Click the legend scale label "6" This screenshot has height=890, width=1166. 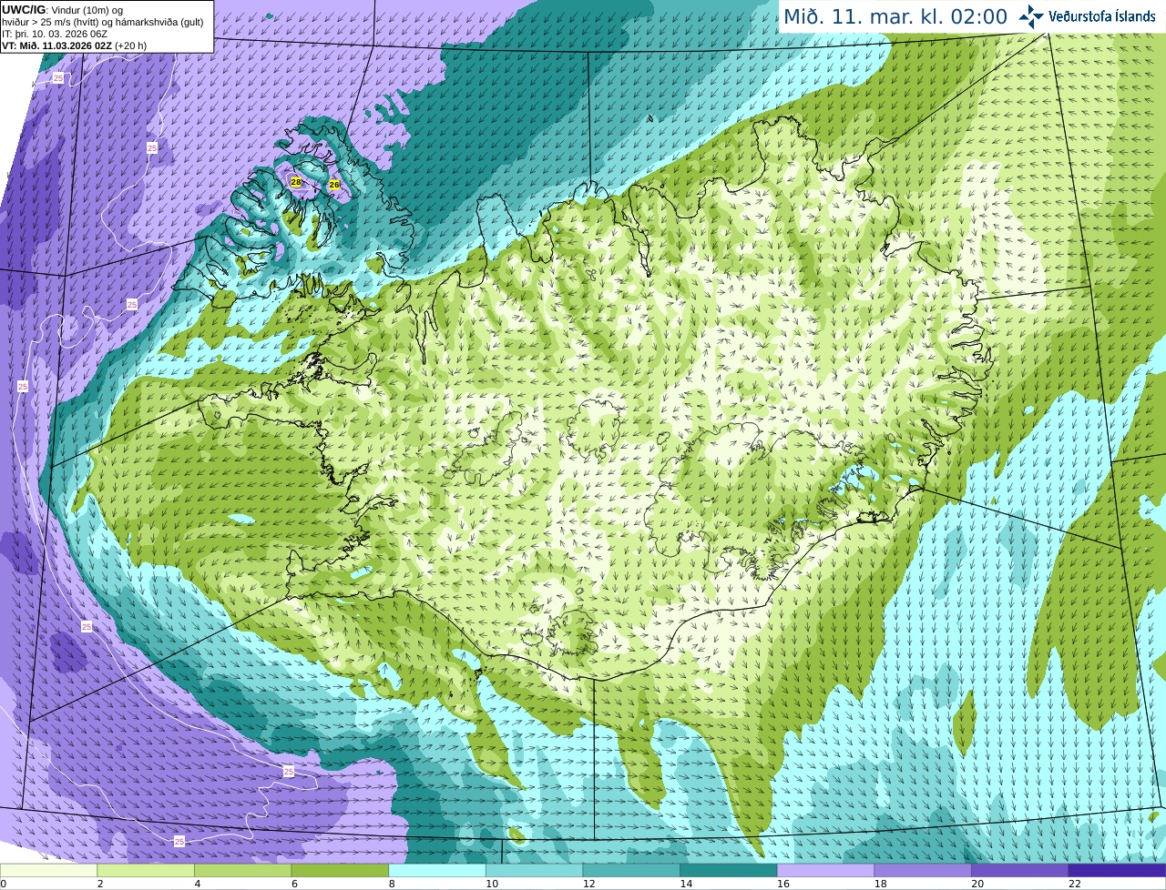[295, 884]
